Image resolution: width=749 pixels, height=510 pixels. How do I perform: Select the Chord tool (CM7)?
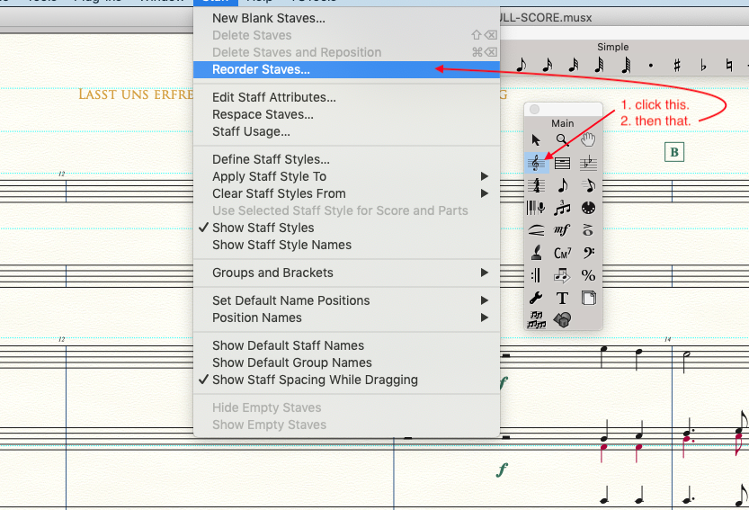tap(562, 253)
